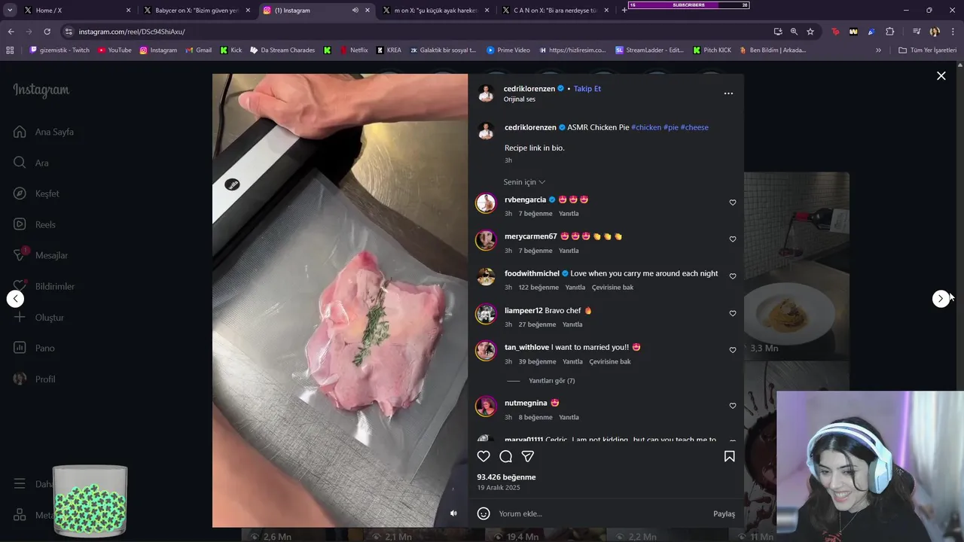Show hidden bookmarks with the chevron
The width and height of the screenshot is (964, 542).
(x=878, y=50)
